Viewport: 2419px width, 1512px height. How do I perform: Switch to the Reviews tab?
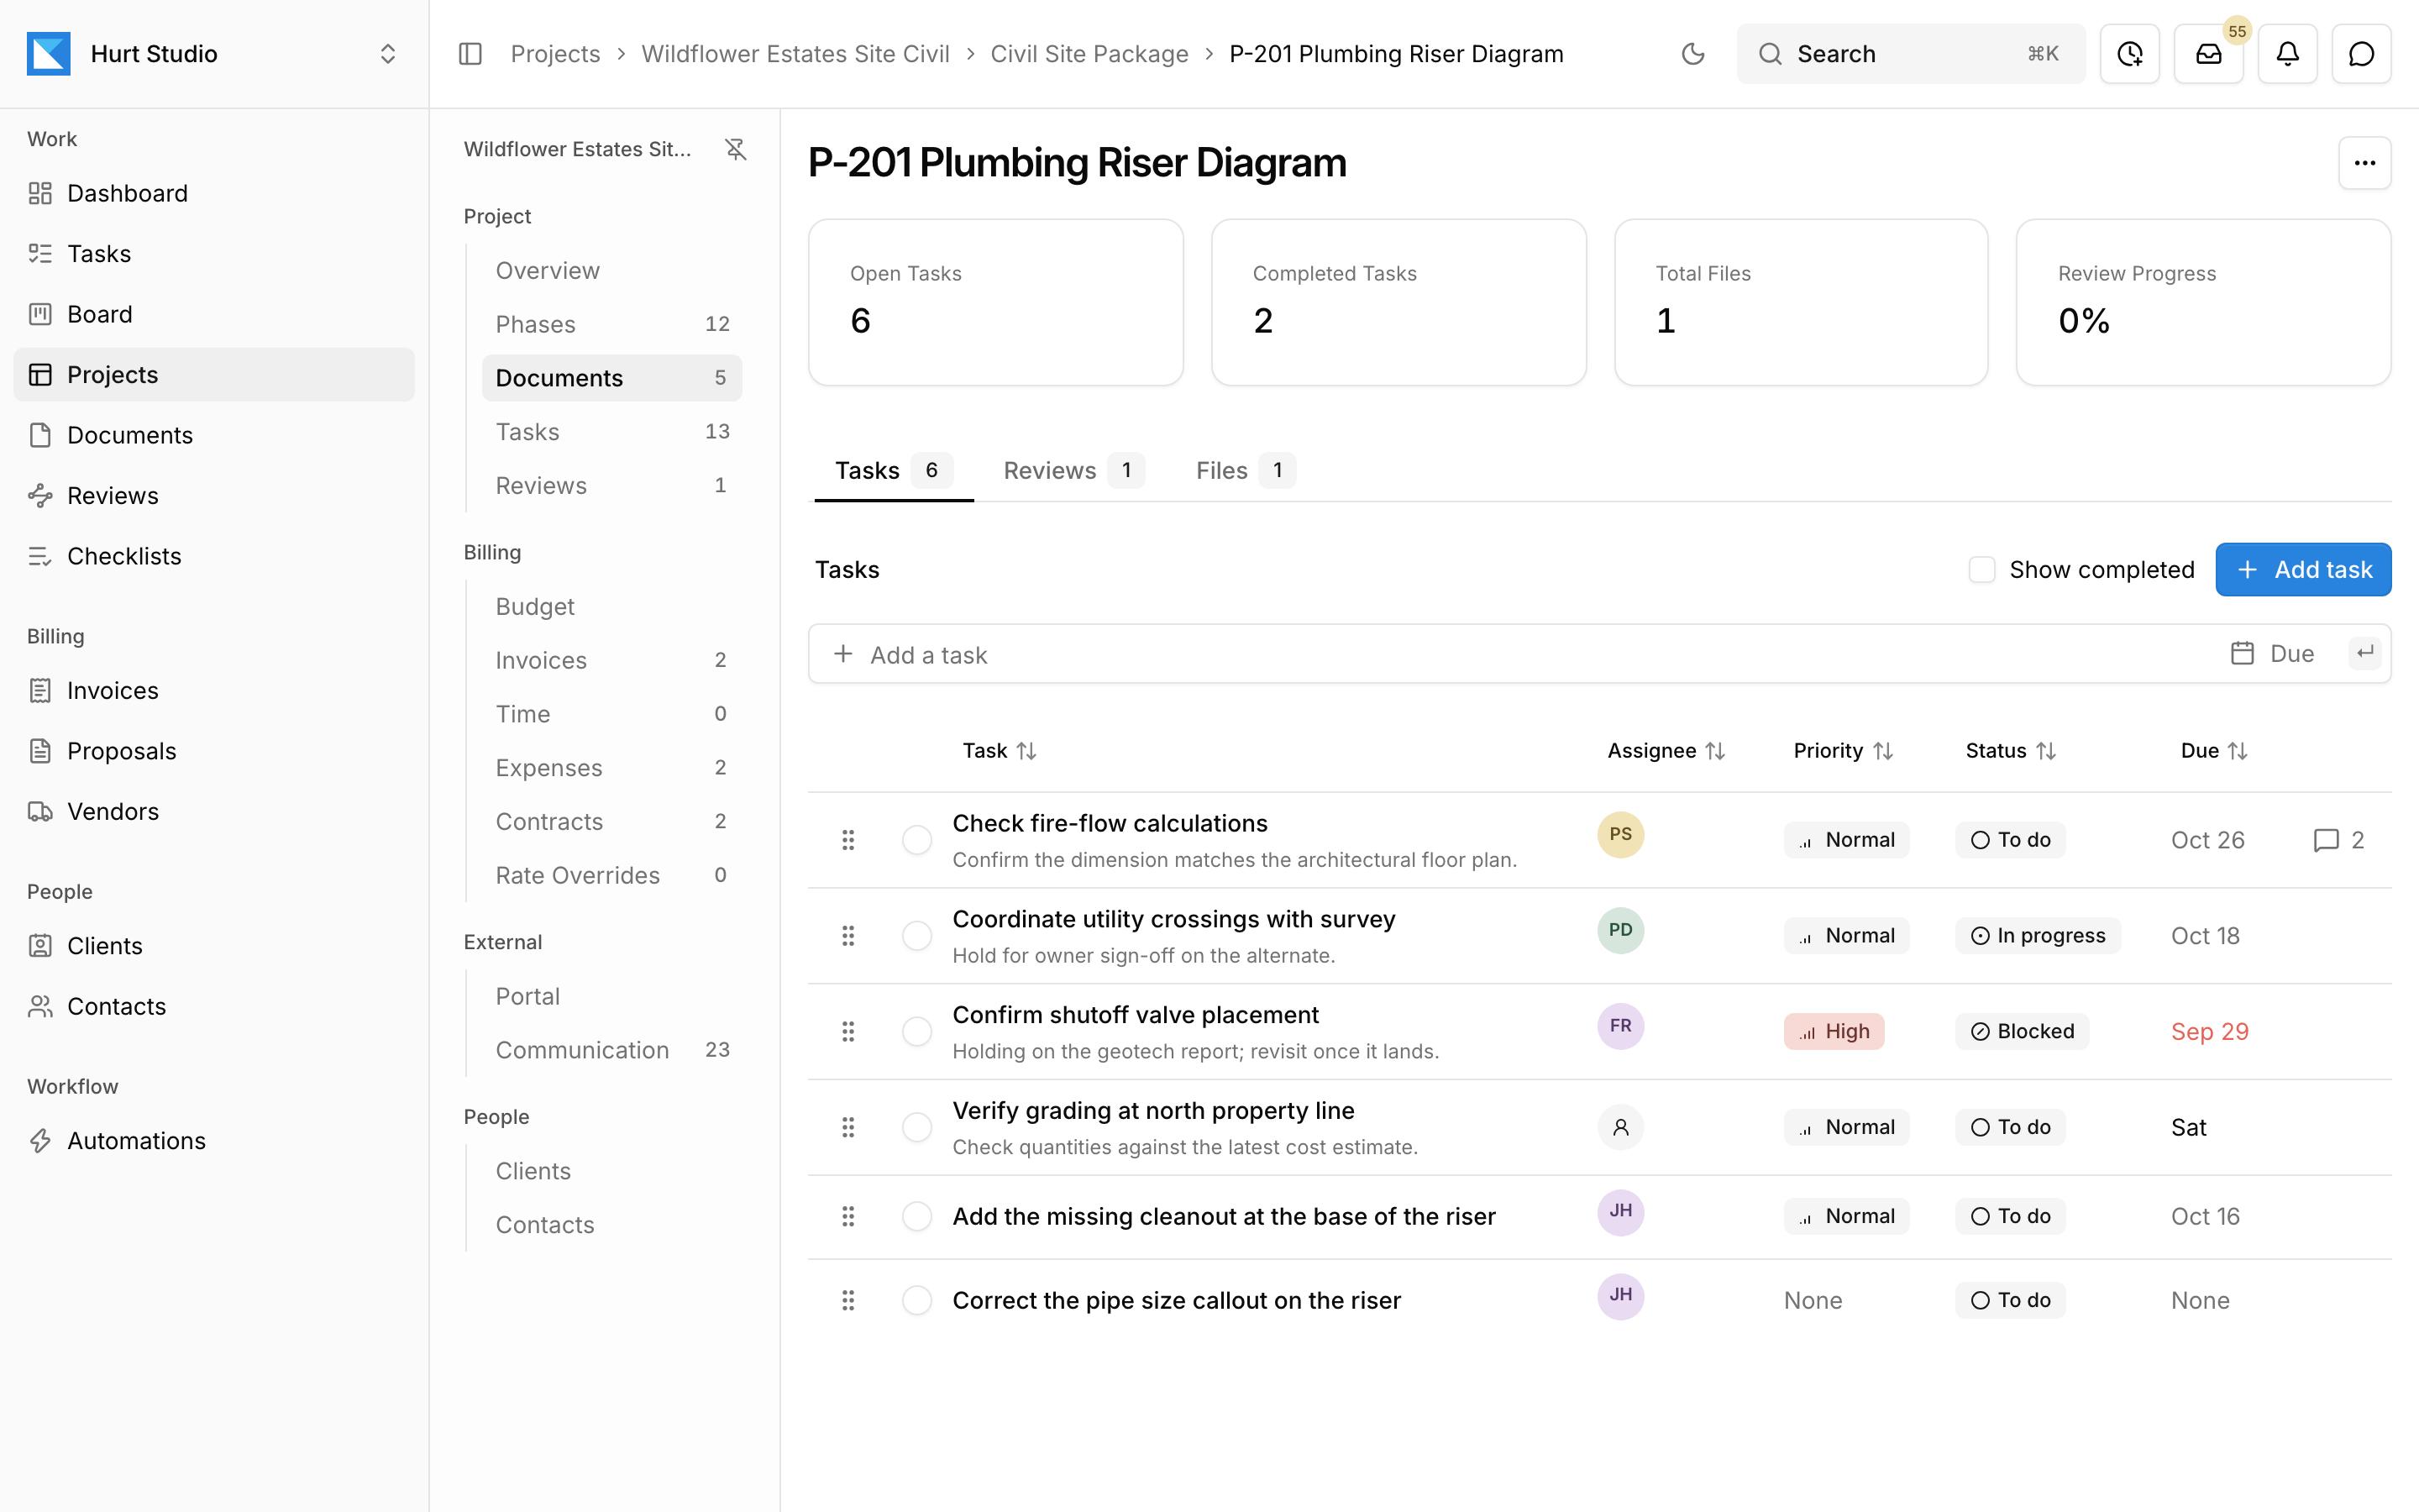(x=1073, y=470)
